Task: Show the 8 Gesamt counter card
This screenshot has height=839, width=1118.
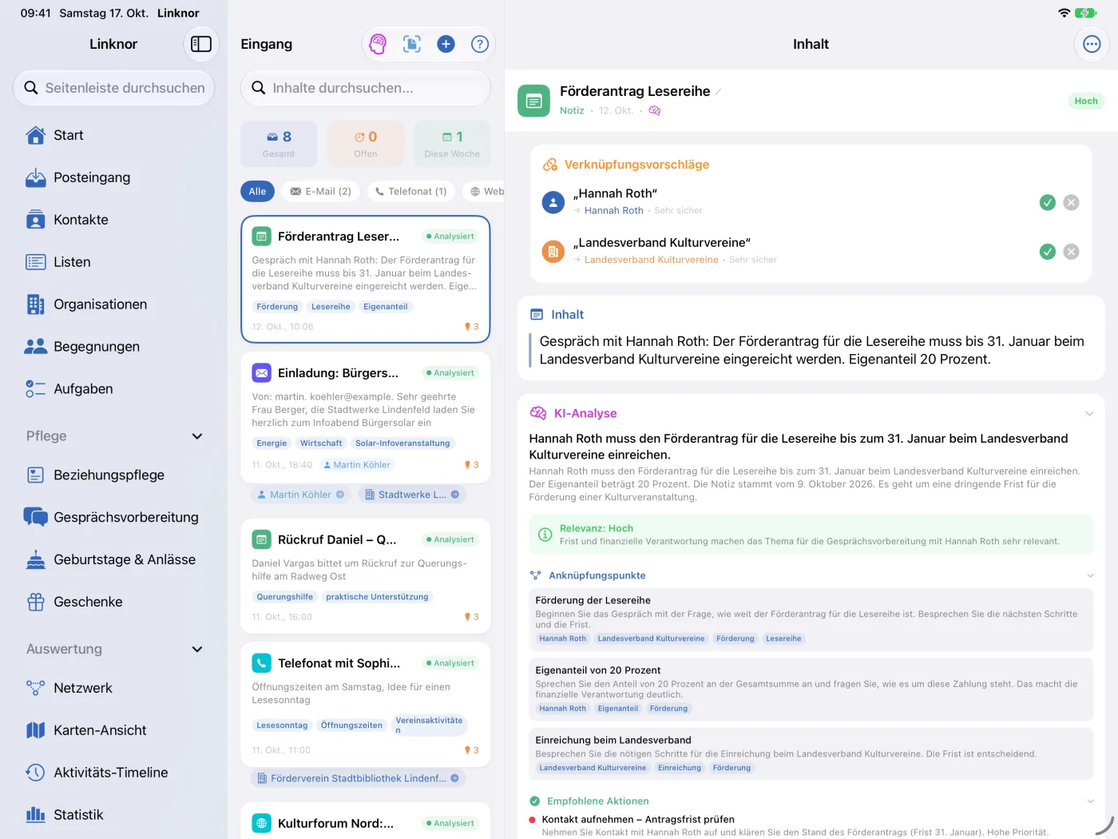Action: click(279, 144)
